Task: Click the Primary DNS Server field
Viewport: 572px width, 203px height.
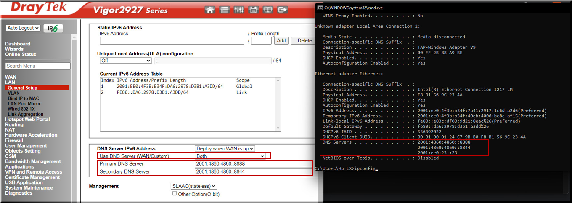Action: coord(253,164)
